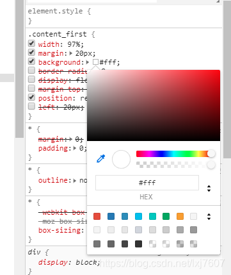This screenshot has width=231, height=275.
Task: Edit the #fff background value text
Action: (108, 62)
